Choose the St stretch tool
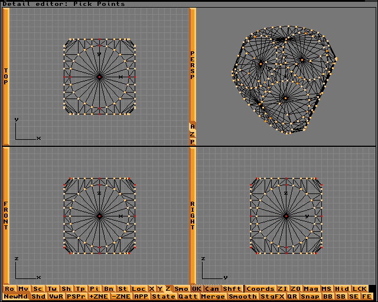Image resolution: width=378 pixels, height=302 pixels. (123, 288)
